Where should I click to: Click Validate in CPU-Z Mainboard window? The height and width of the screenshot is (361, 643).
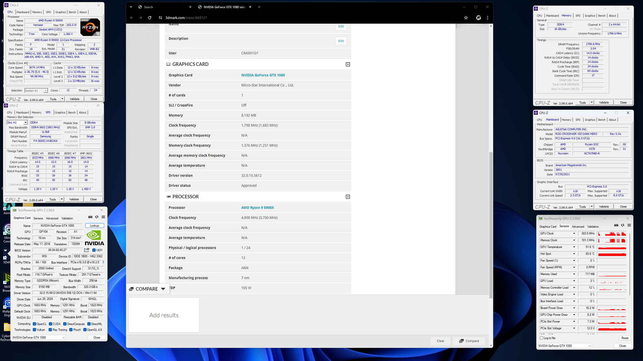coord(604,207)
